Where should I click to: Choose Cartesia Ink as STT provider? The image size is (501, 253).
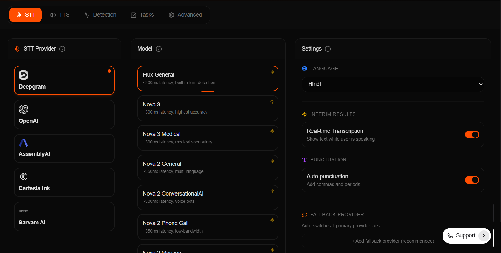click(x=64, y=182)
